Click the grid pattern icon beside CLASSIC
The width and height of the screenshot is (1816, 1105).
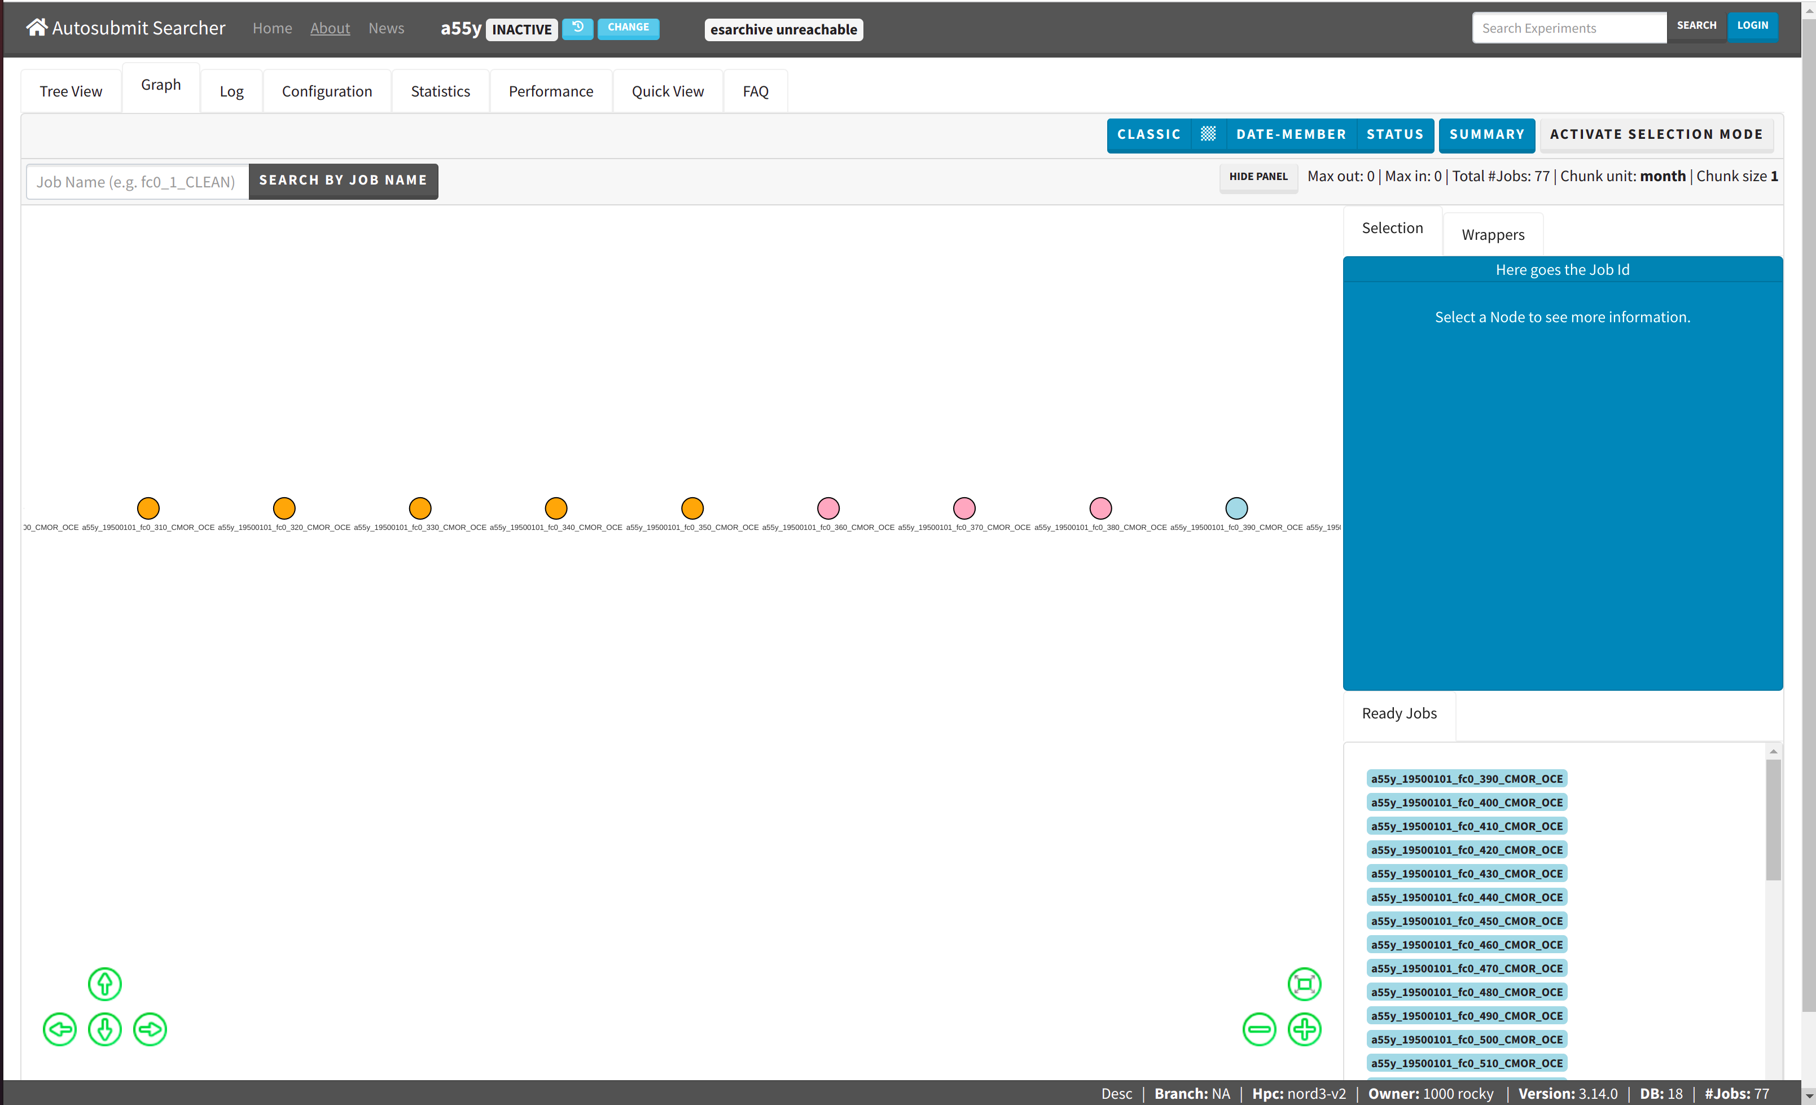click(1208, 134)
